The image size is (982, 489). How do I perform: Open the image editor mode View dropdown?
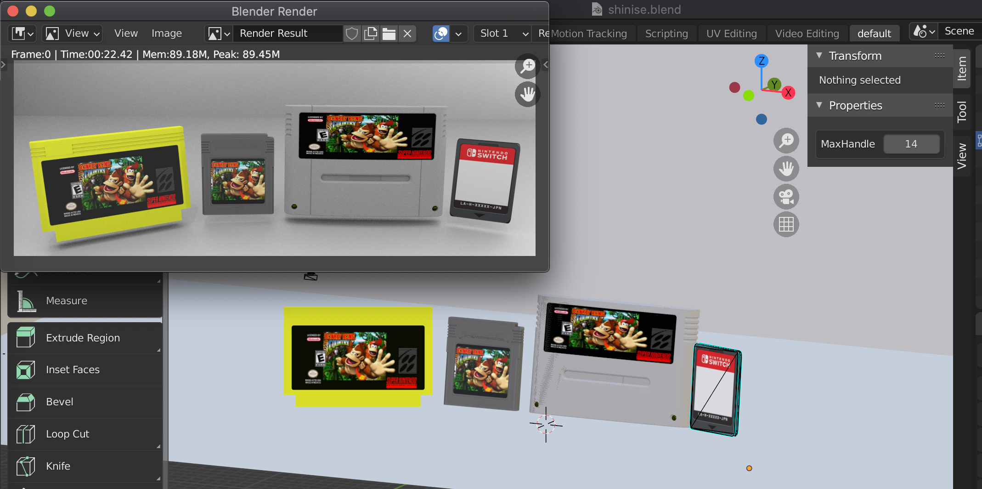tap(72, 34)
